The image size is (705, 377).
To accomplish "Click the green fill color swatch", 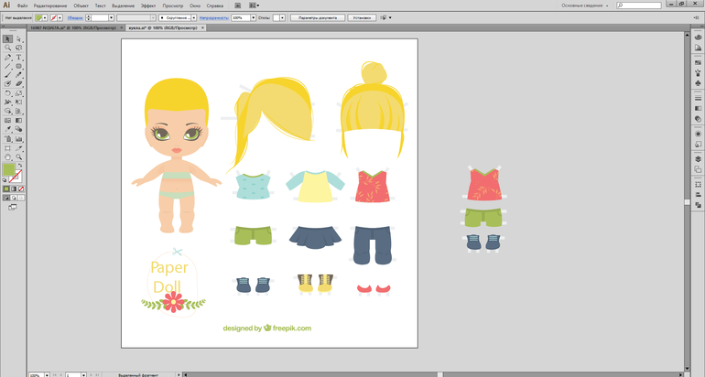I will [9, 170].
